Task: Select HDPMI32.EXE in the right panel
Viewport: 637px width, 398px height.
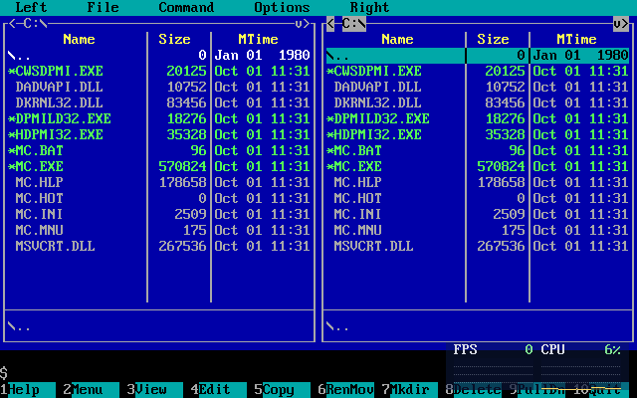Action: tap(478, 135)
